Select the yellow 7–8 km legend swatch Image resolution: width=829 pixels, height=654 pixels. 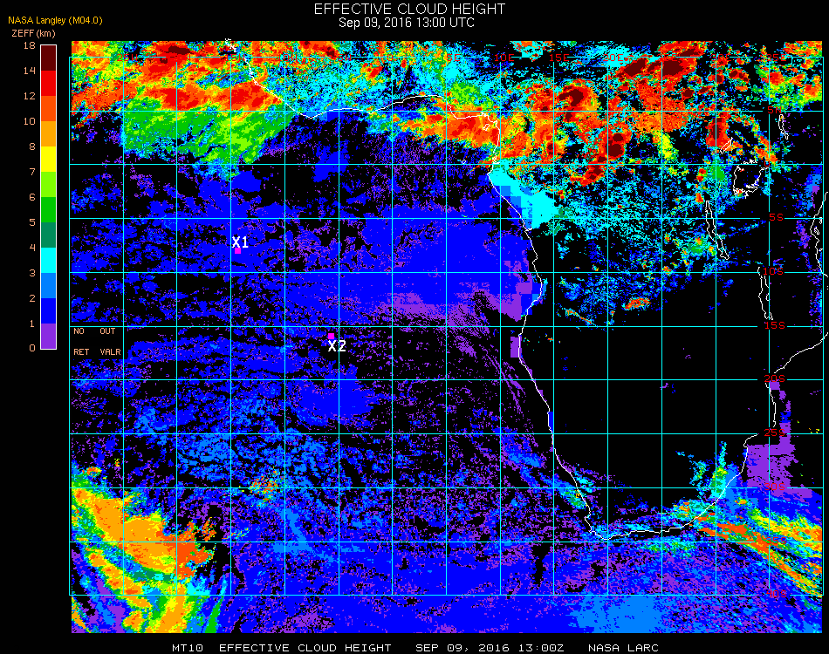click(x=49, y=160)
